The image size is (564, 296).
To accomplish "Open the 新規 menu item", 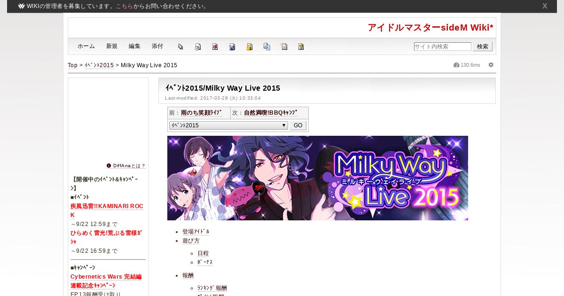I will (x=112, y=47).
